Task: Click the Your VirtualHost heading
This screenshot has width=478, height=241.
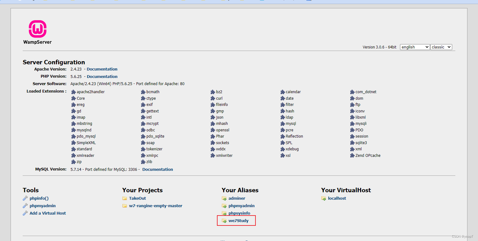Action: 346,190
